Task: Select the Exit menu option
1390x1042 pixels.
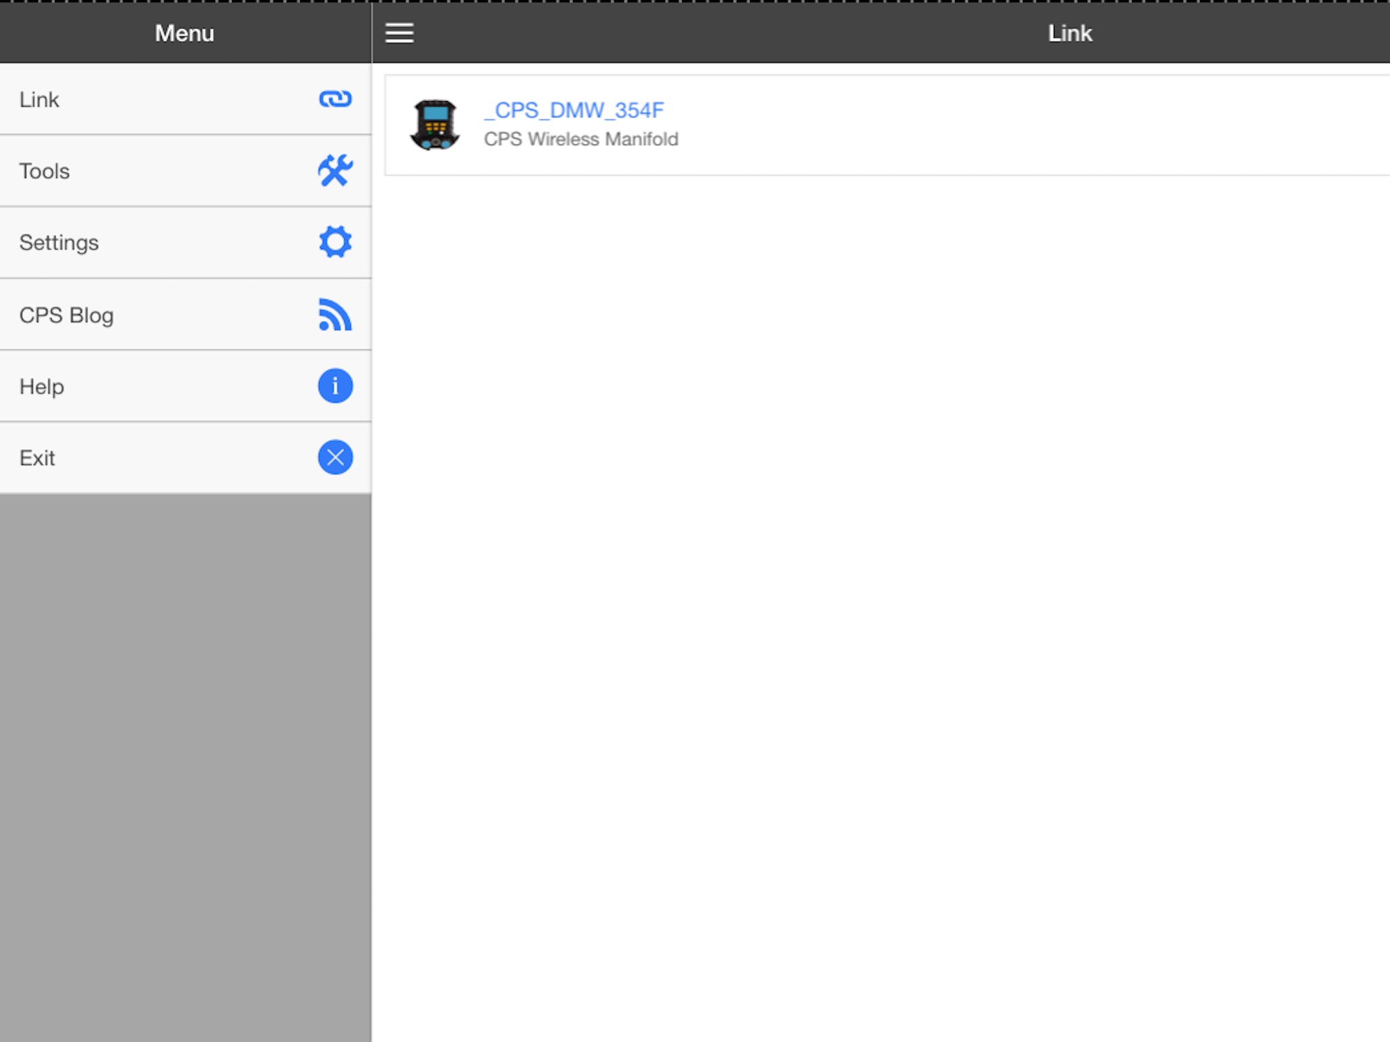Action: pos(37,458)
